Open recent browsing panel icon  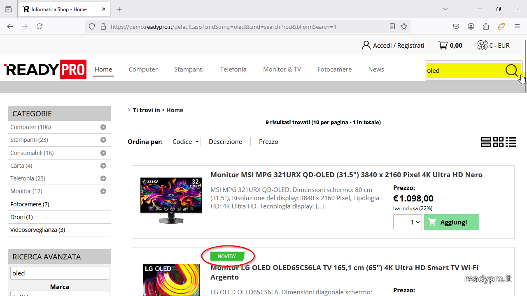click(x=8, y=9)
